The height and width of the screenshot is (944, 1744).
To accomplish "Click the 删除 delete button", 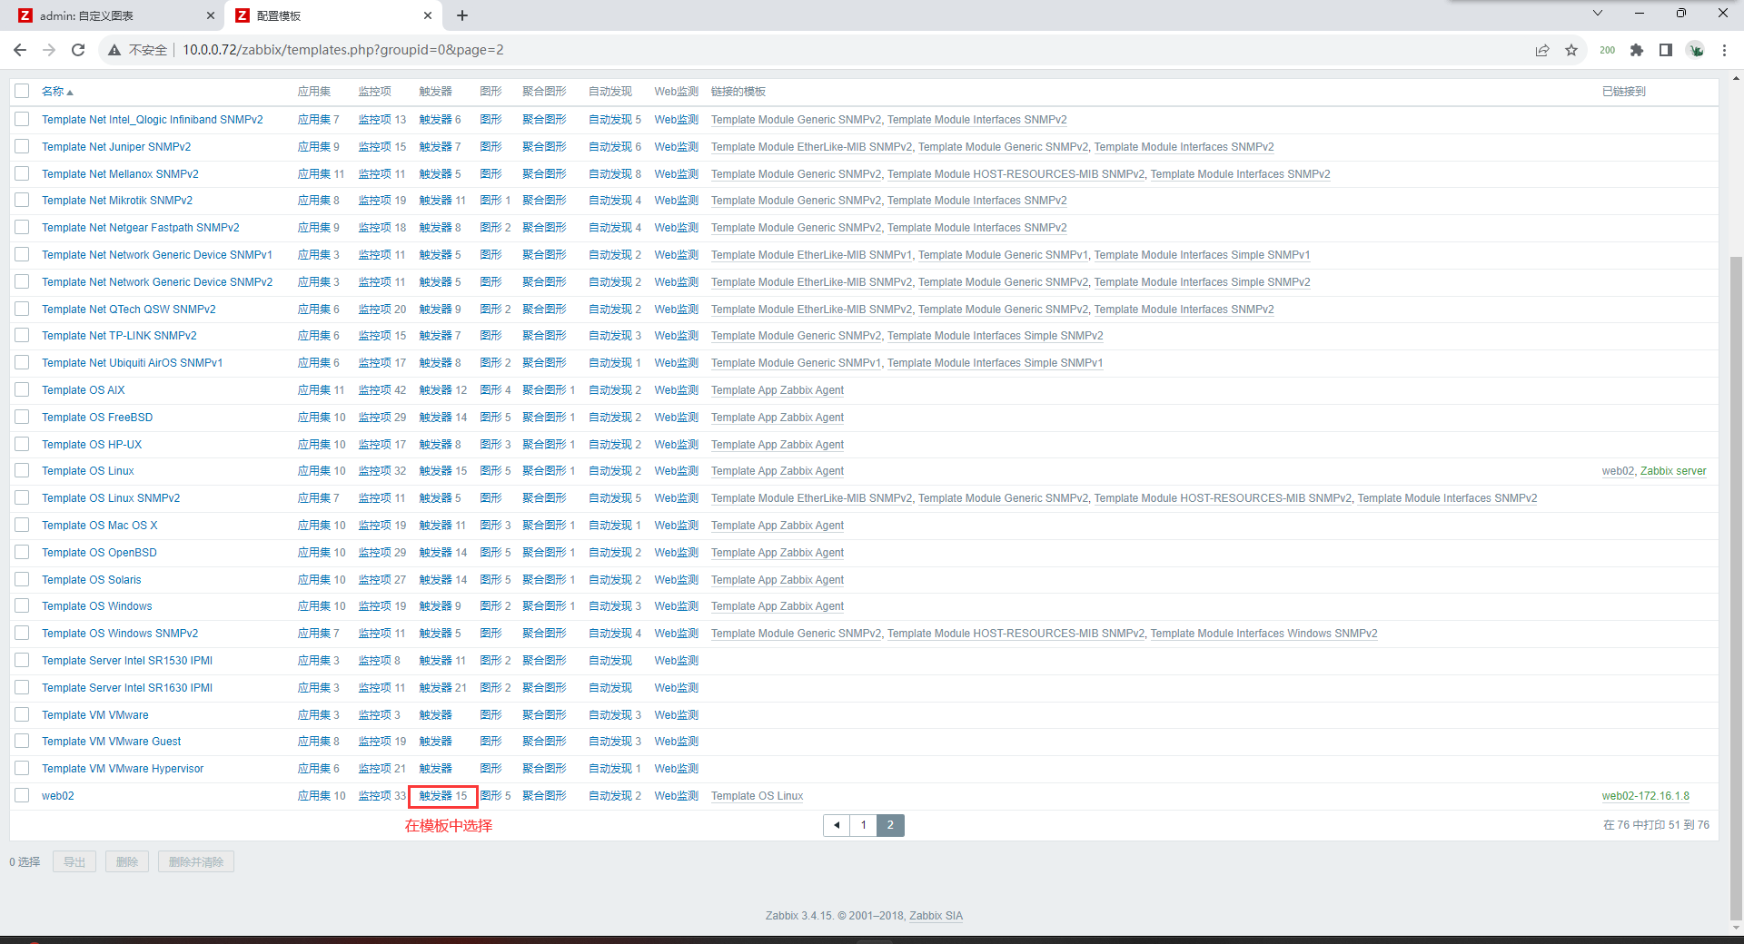I will point(127,861).
